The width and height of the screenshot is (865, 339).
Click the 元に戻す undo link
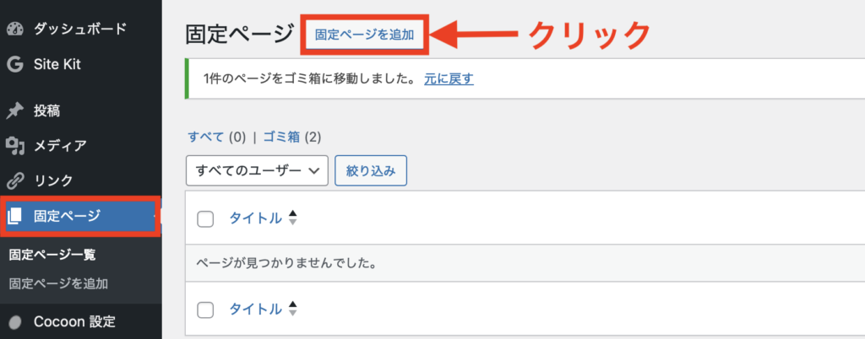450,79
